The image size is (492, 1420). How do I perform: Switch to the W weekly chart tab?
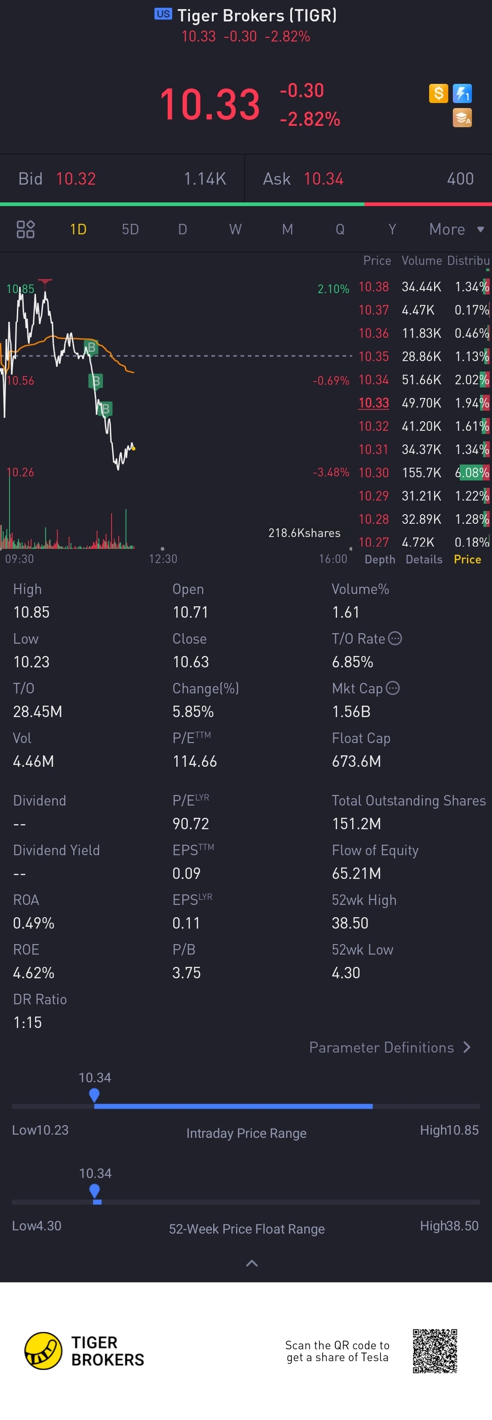point(235,229)
